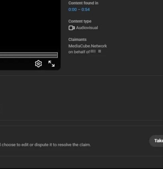Click the Audiovisual camera icon
The width and height of the screenshot is (163, 169).
pyautogui.click(x=72, y=28)
